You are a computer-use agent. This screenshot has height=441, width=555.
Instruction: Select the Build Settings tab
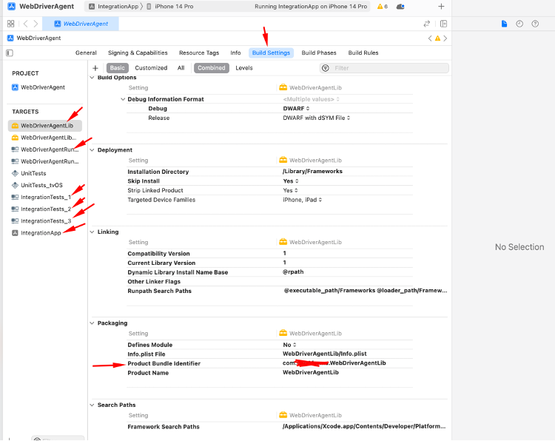(x=271, y=53)
